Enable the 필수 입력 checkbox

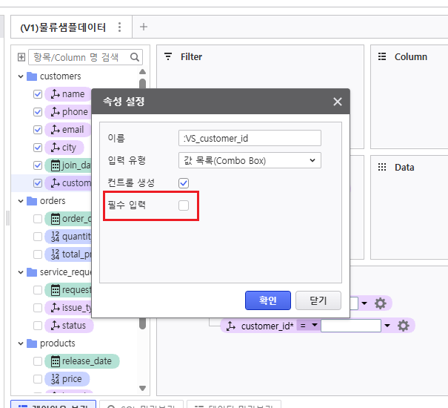coord(184,205)
